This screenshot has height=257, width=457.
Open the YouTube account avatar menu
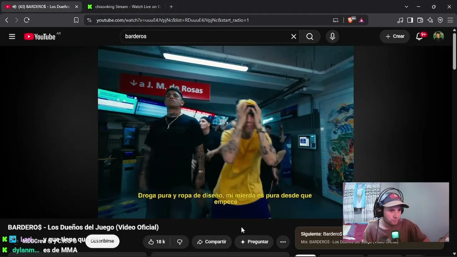[x=438, y=36]
